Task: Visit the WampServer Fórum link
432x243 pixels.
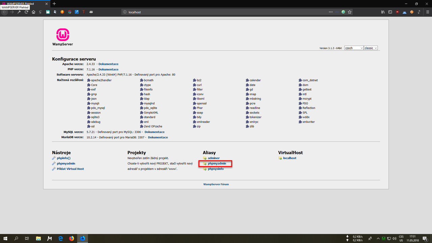Action: click(x=216, y=184)
